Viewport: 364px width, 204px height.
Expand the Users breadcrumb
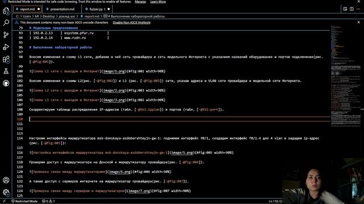coord(27,16)
